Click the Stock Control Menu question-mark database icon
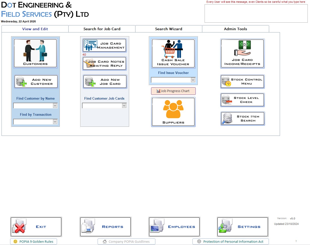Screen dimensions: 310x245 (x=226, y=82)
